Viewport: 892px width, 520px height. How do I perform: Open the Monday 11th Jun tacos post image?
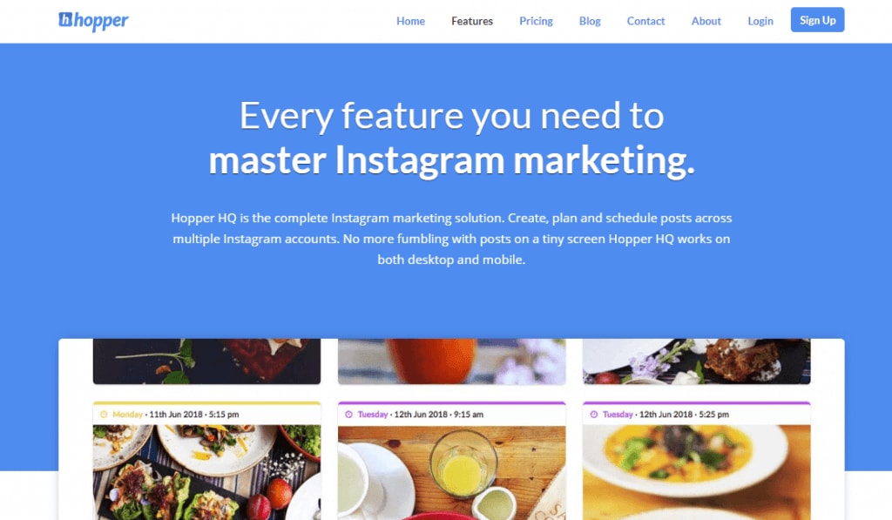pyautogui.click(x=207, y=472)
